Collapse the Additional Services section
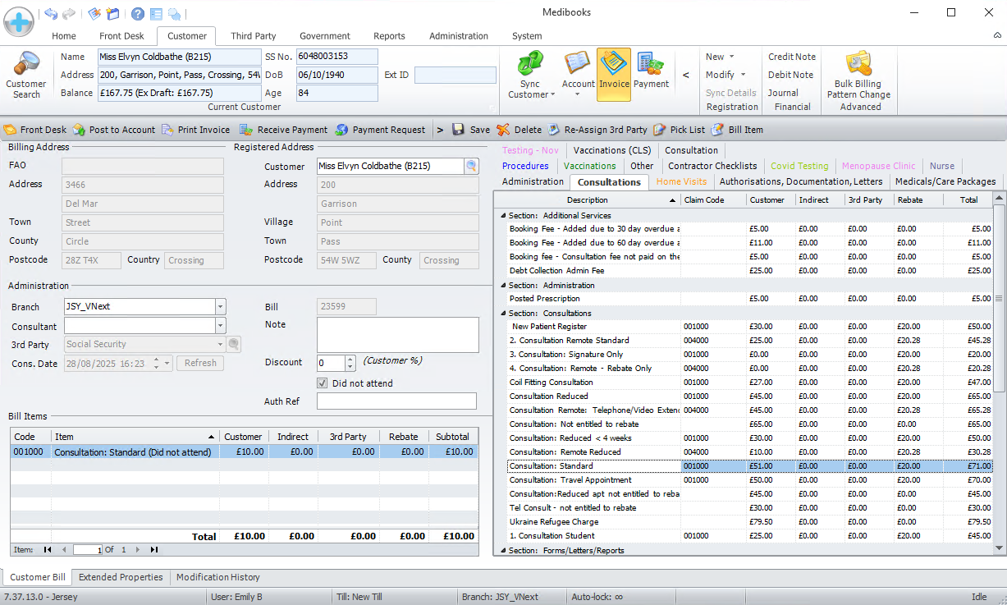Screen dimensions: 1007x605 [501, 215]
